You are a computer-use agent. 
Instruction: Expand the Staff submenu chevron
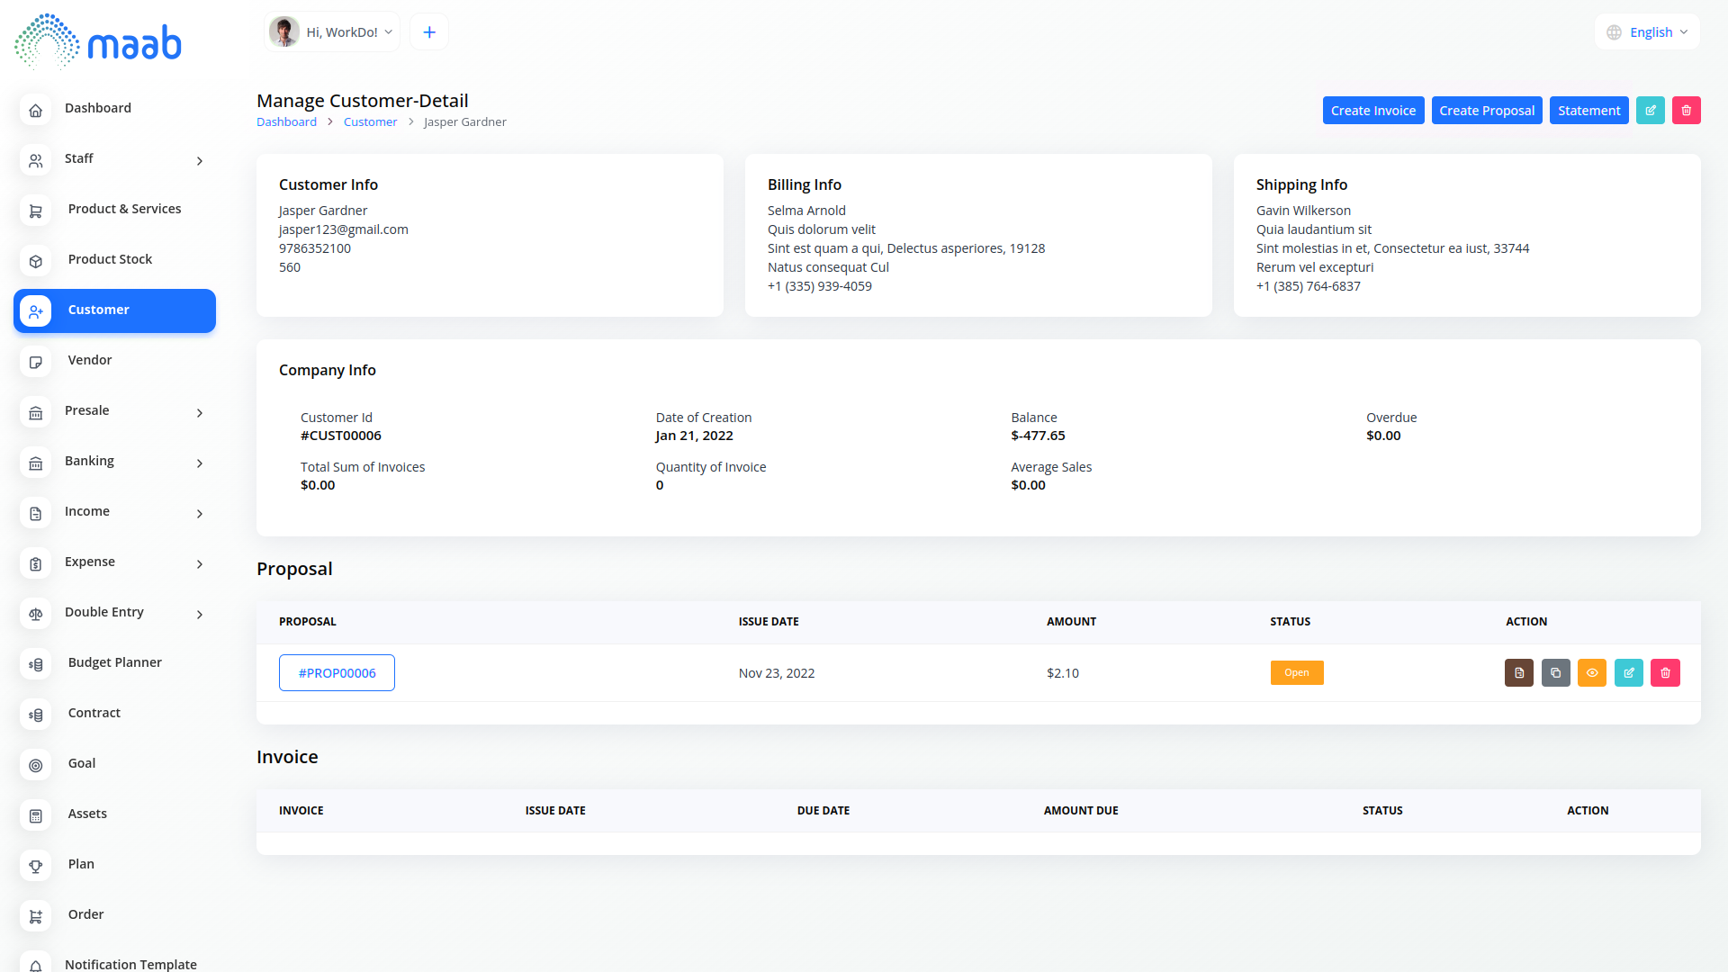click(200, 160)
